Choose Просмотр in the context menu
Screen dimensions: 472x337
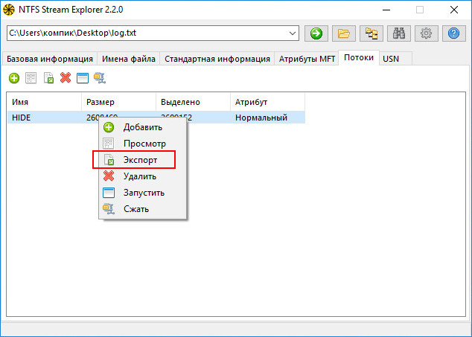pos(143,144)
